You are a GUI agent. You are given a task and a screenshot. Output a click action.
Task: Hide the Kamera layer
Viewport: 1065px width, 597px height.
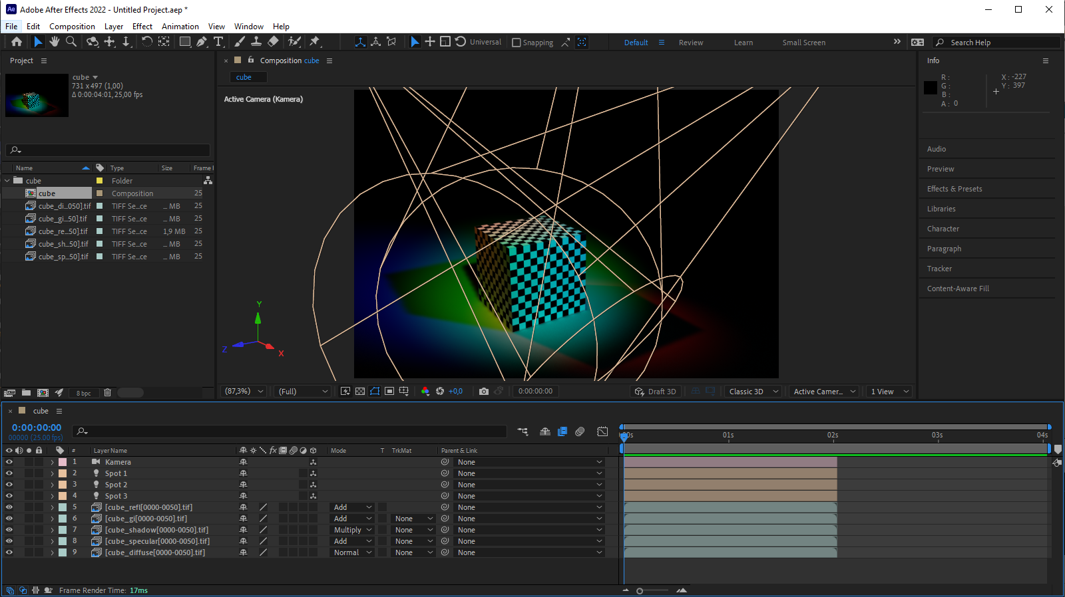pyautogui.click(x=9, y=462)
